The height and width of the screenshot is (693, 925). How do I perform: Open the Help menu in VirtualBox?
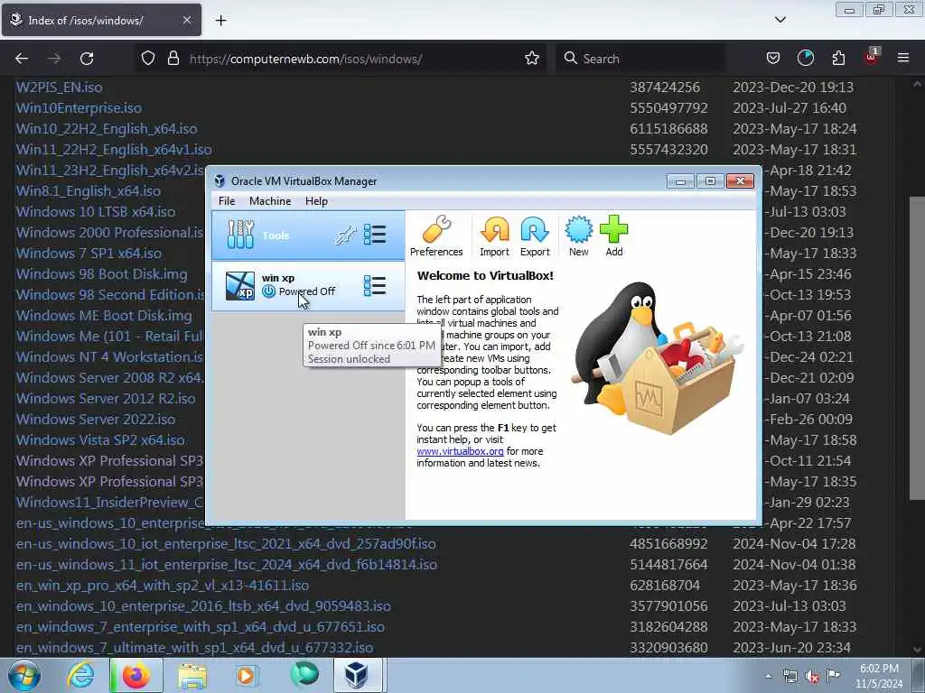coord(316,201)
